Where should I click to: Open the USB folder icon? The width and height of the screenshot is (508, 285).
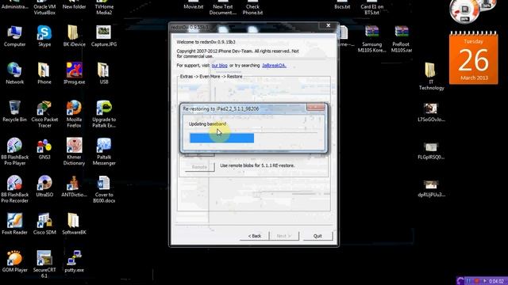pos(104,74)
